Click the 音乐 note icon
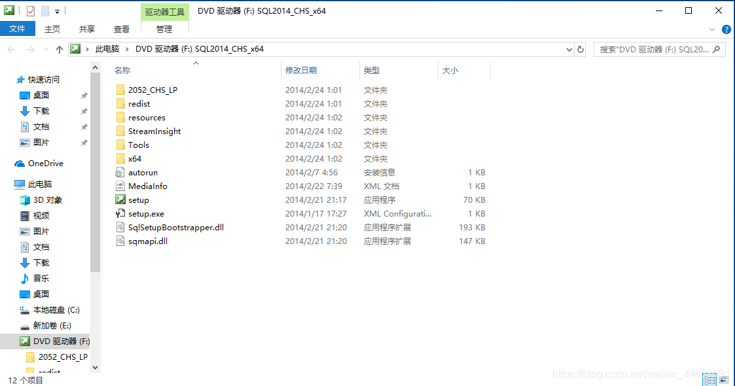This screenshot has height=386, width=735. tap(25, 278)
